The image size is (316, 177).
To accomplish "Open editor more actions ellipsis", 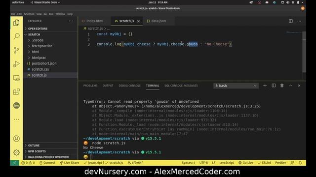I will click(x=299, y=21).
